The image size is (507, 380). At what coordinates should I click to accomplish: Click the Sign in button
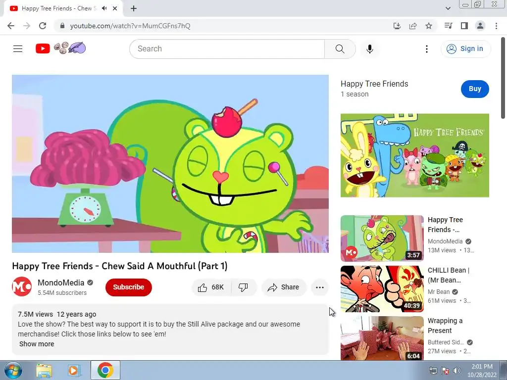coord(465,49)
